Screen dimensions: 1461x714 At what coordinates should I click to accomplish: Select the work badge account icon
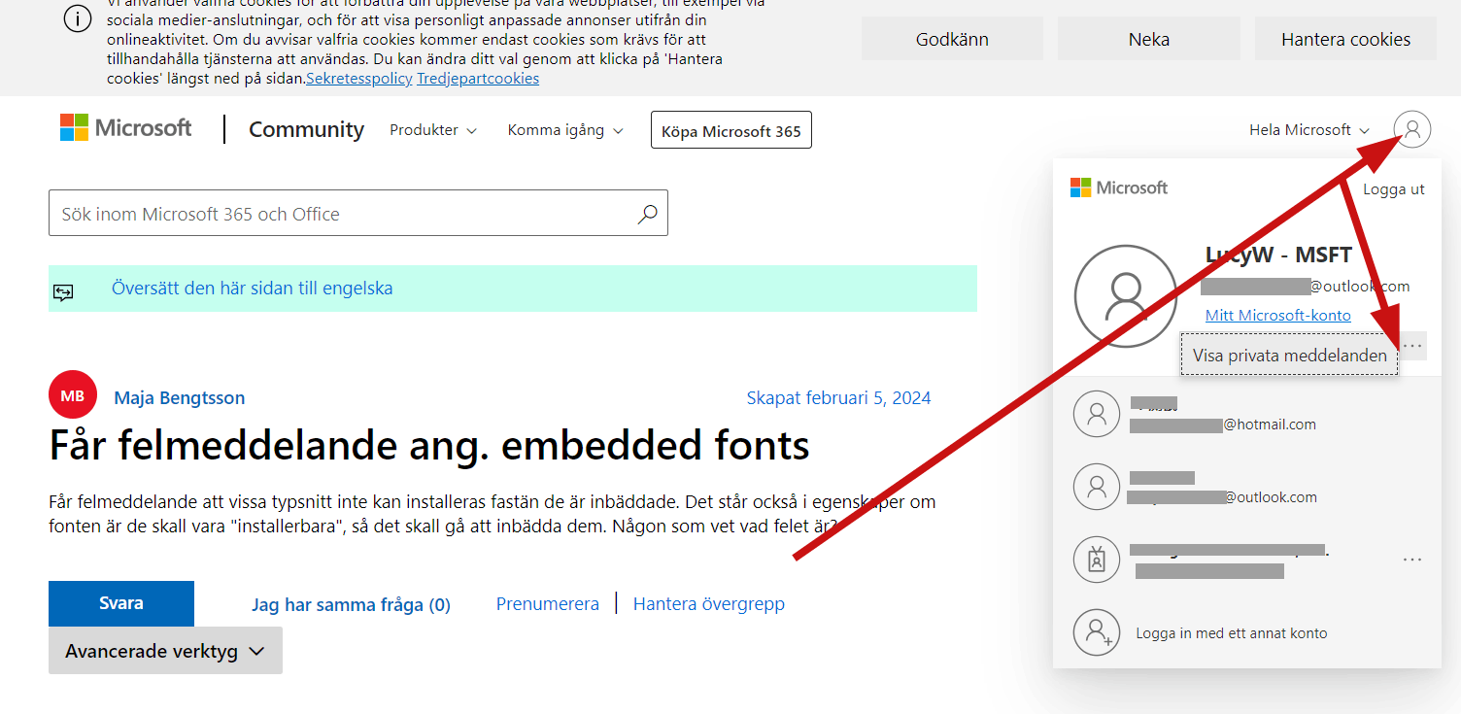pyautogui.click(x=1097, y=560)
